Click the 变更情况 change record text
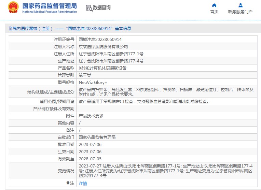 tap(166, 171)
